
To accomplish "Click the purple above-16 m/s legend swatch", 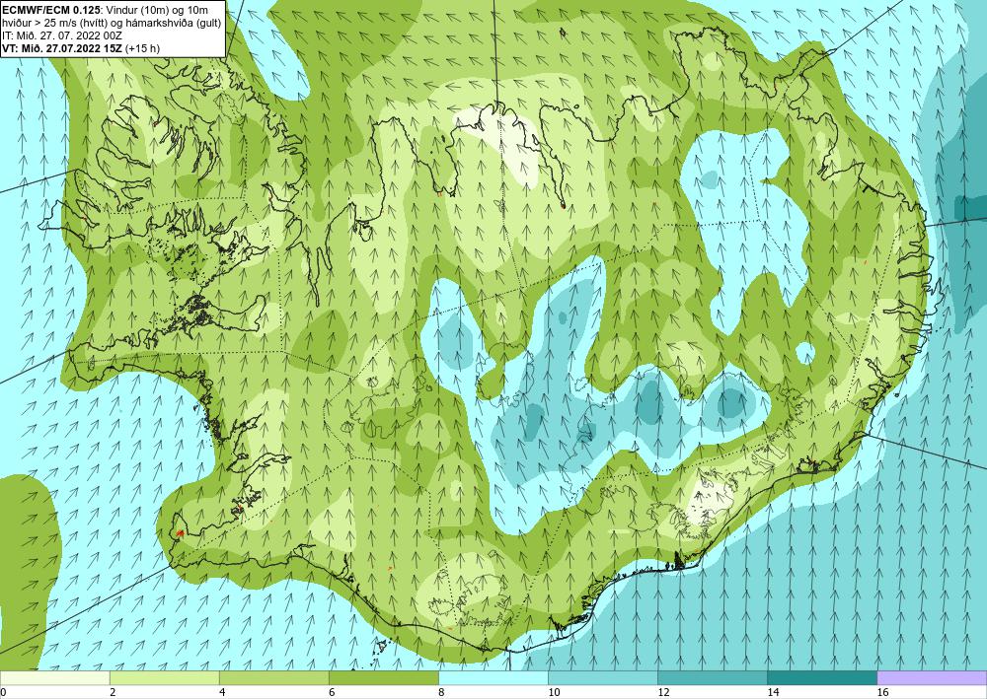I will pos(932,677).
